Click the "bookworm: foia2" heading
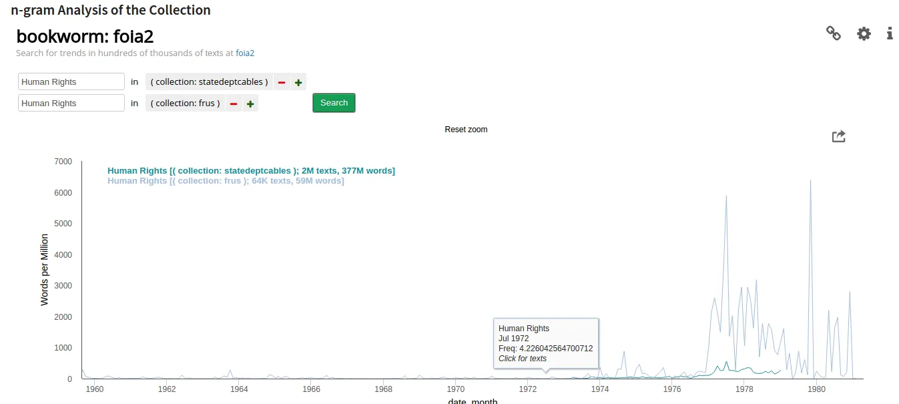 tap(85, 36)
